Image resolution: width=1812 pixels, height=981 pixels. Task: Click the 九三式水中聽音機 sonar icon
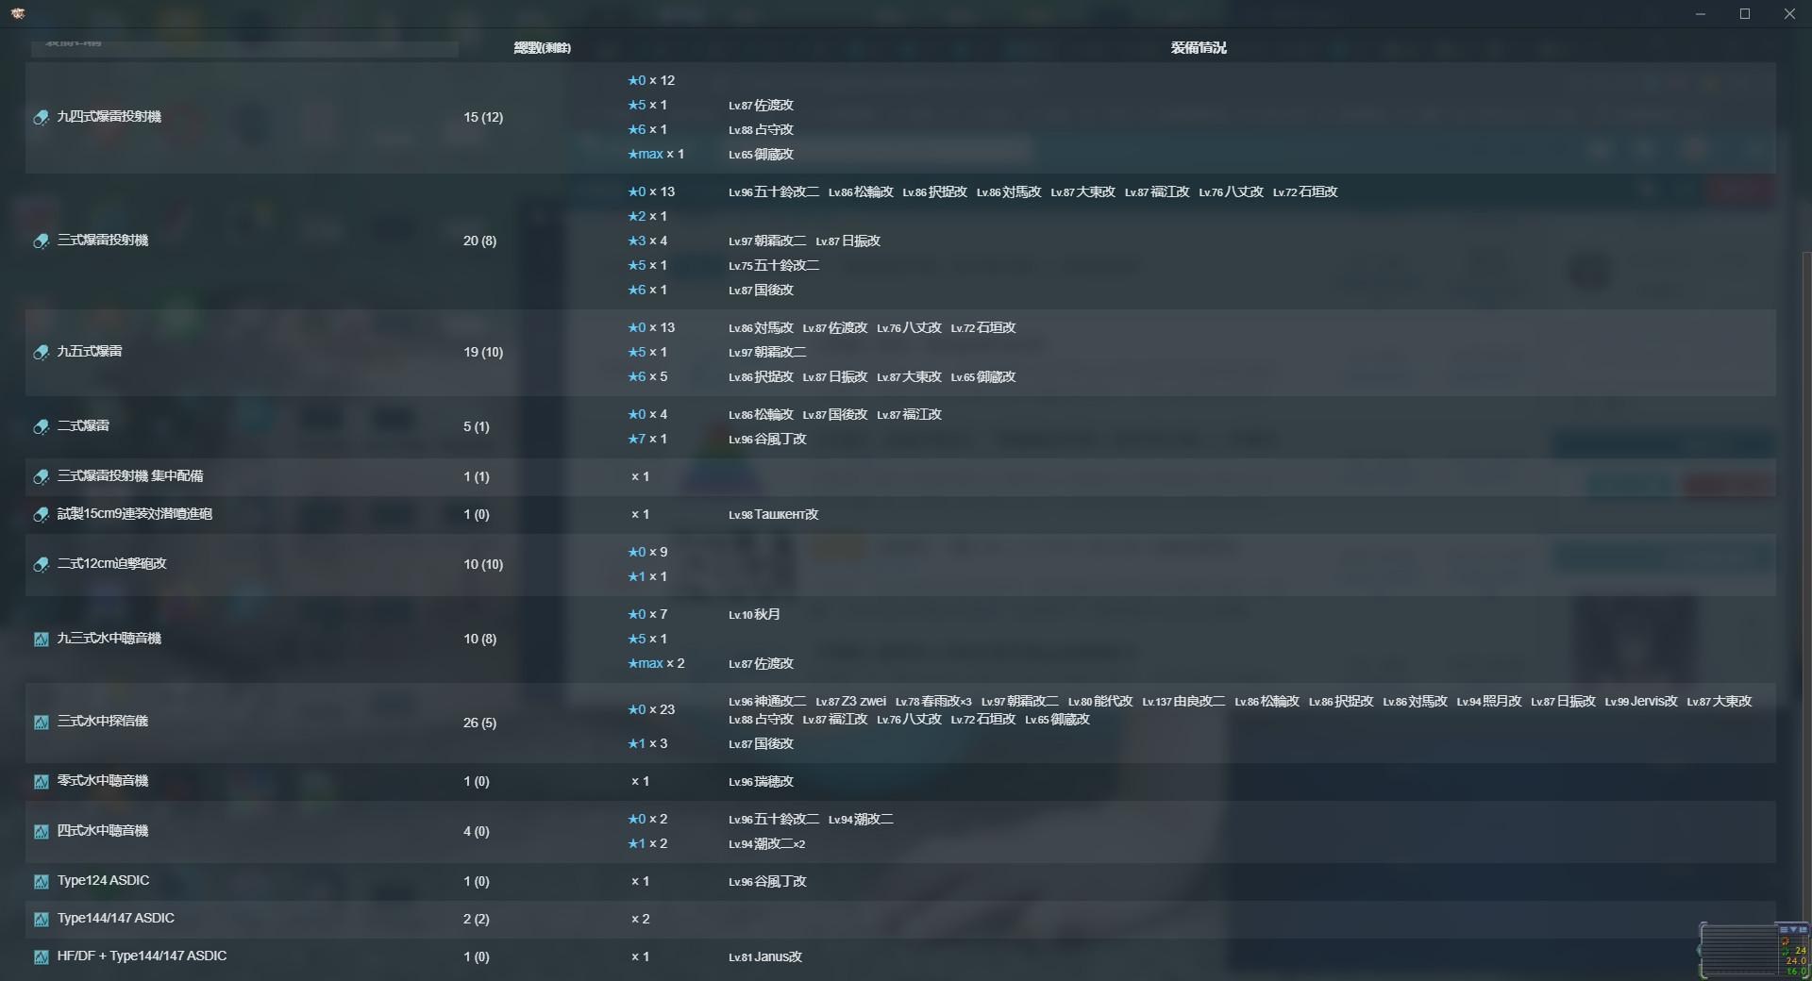41,640
